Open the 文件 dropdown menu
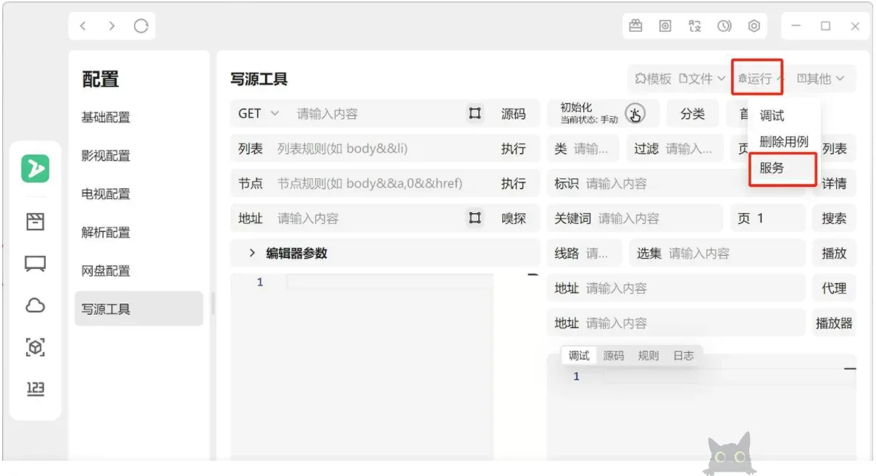 (x=702, y=79)
